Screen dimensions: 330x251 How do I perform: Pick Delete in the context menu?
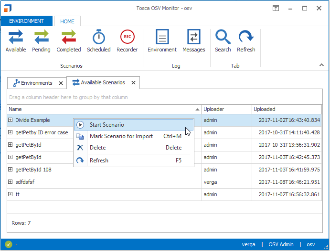98,148
